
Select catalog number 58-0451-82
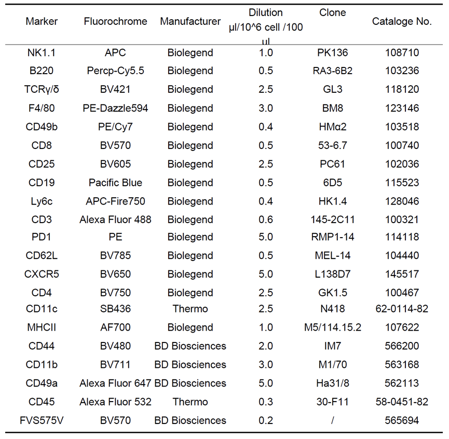click(x=402, y=402)
